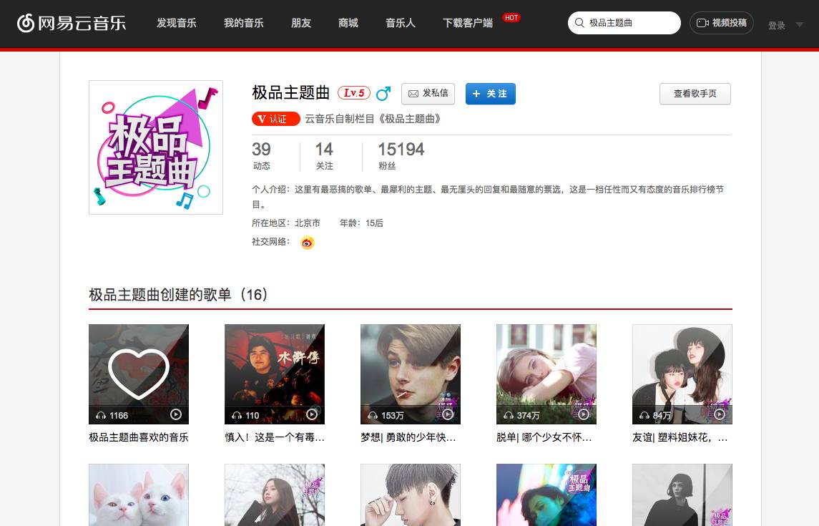Open the 水浒传 playlist cover

click(x=274, y=374)
